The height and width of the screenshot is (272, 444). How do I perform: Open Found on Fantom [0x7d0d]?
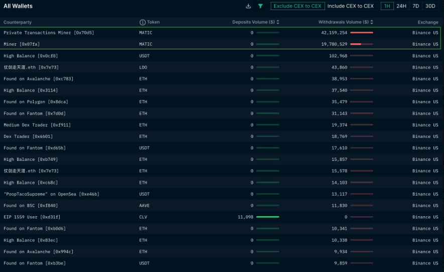click(x=35, y=113)
